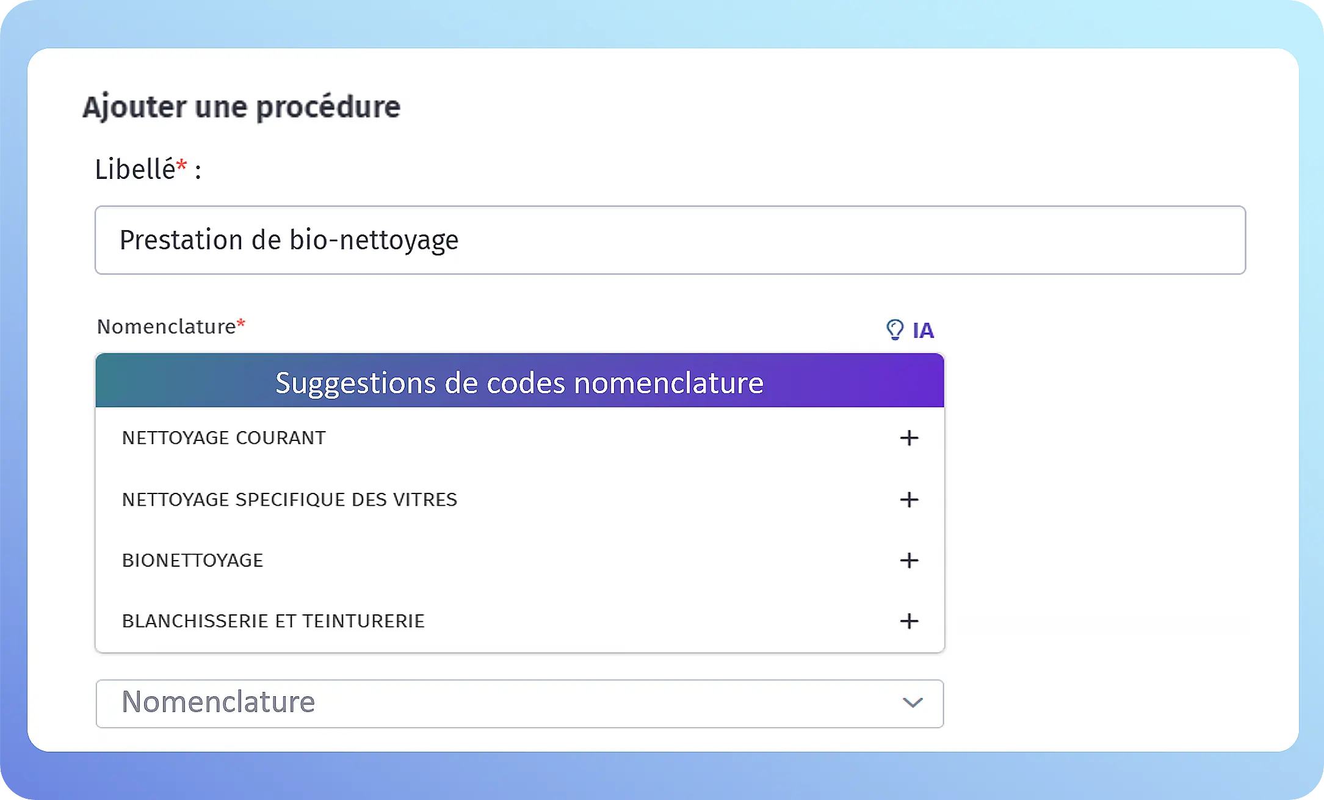Click the IA text next to lightbulb
1324x800 pixels.
(x=923, y=330)
